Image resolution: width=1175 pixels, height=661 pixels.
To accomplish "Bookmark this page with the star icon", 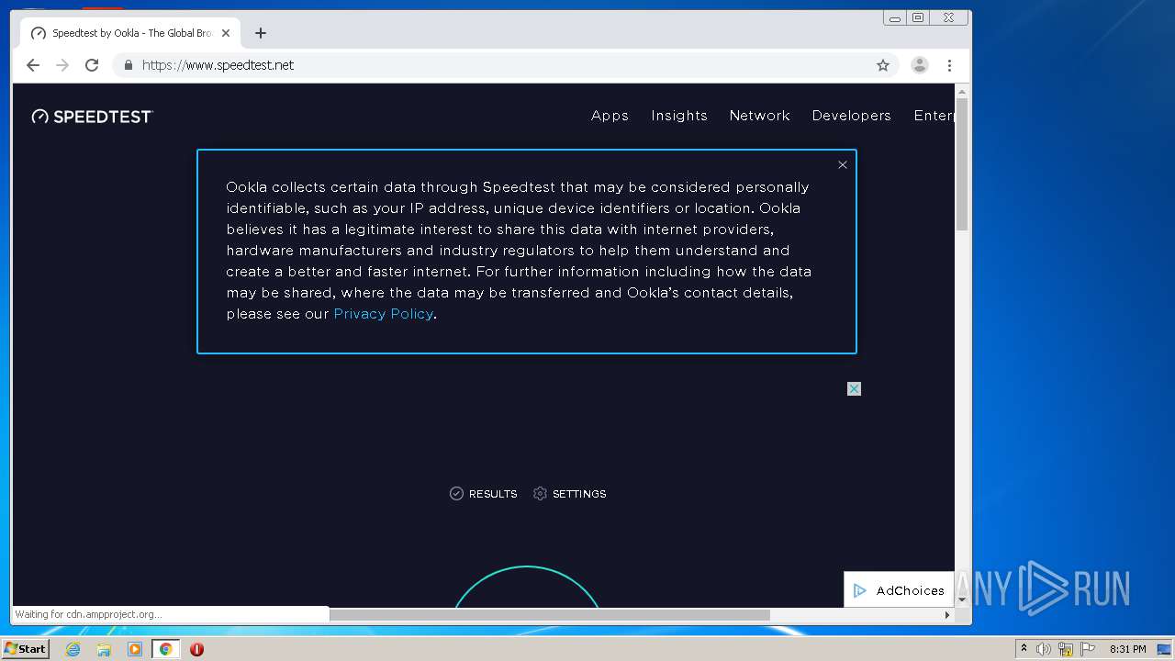I will (x=883, y=65).
